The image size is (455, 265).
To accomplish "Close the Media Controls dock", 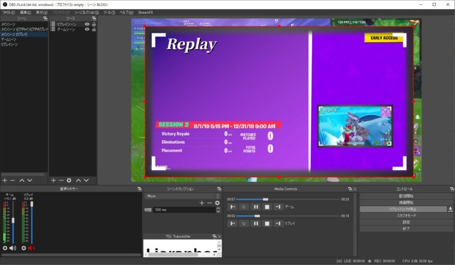I will click(x=355, y=189).
